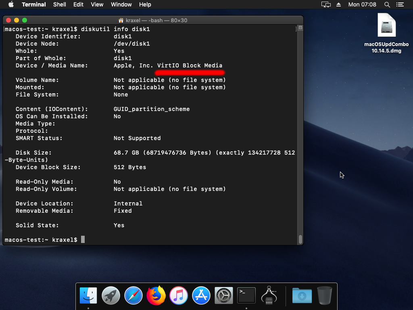Click the 'Fixed' removable media value

123,211
